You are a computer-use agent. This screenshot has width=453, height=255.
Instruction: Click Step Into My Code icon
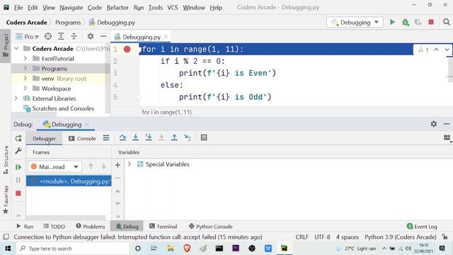[149, 137]
